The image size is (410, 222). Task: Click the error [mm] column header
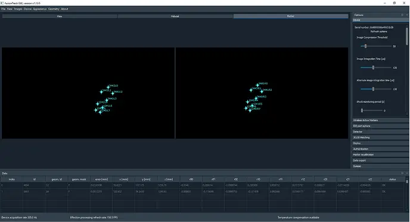pos(101,179)
